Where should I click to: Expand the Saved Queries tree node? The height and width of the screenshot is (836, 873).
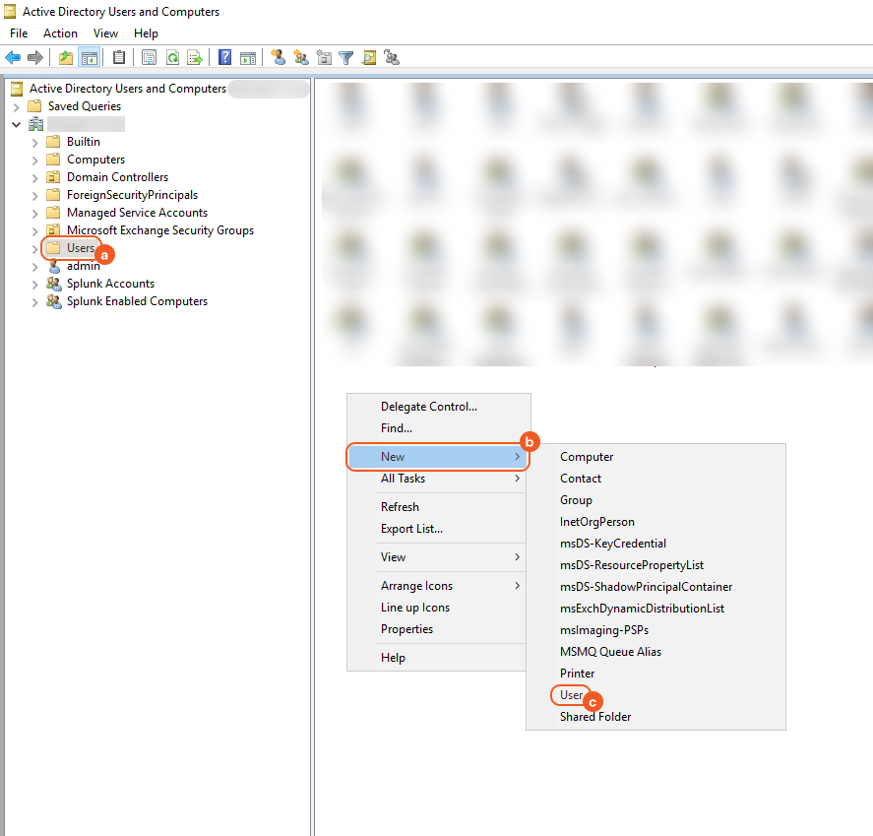(x=17, y=106)
